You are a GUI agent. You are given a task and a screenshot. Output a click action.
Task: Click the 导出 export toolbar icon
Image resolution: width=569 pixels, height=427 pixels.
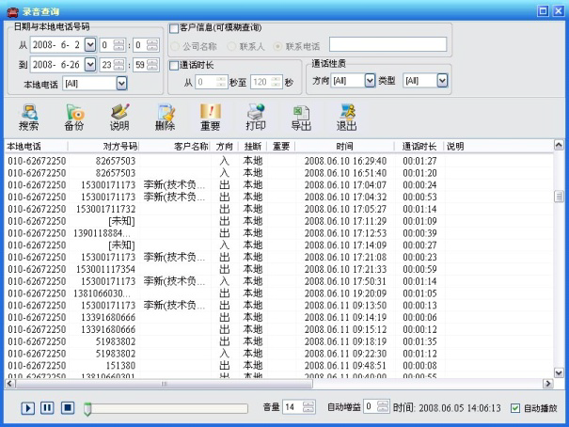pyautogui.click(x=301, y=117)
